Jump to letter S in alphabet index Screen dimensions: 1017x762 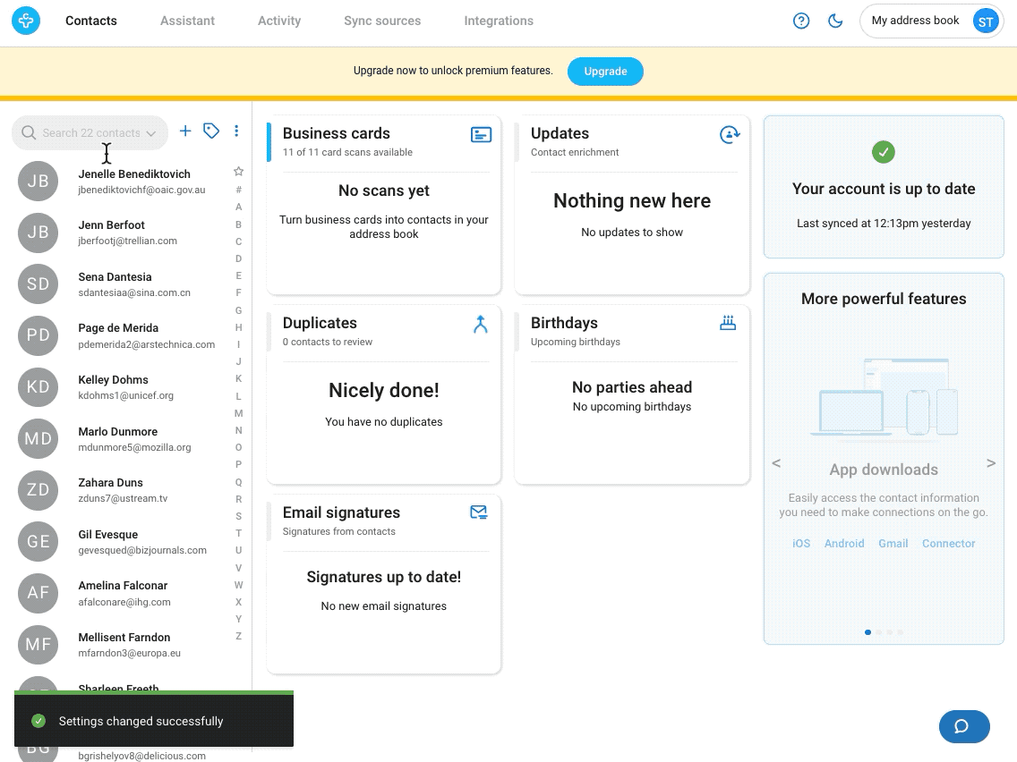pyautogui.click(x=239, y=516)
